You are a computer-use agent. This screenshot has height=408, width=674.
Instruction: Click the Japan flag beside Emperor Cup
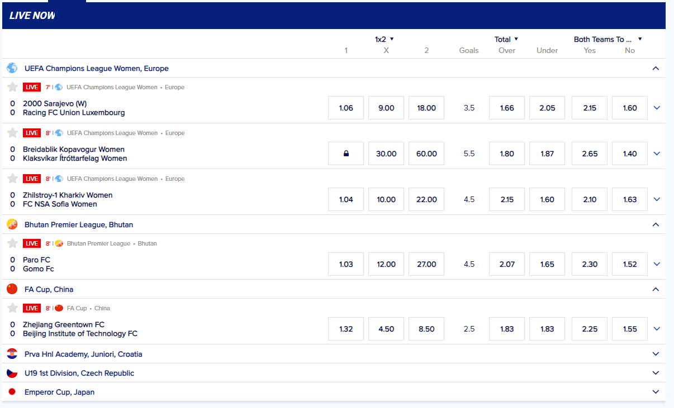[12, 392]
